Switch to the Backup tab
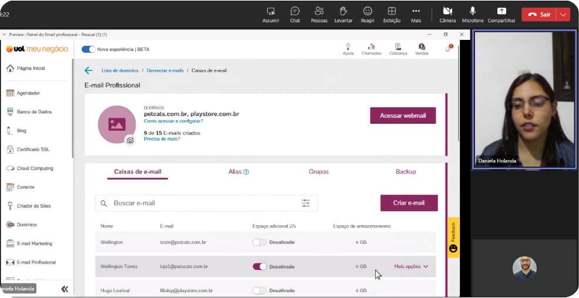The image size is (579, 298). pos(405,171)
